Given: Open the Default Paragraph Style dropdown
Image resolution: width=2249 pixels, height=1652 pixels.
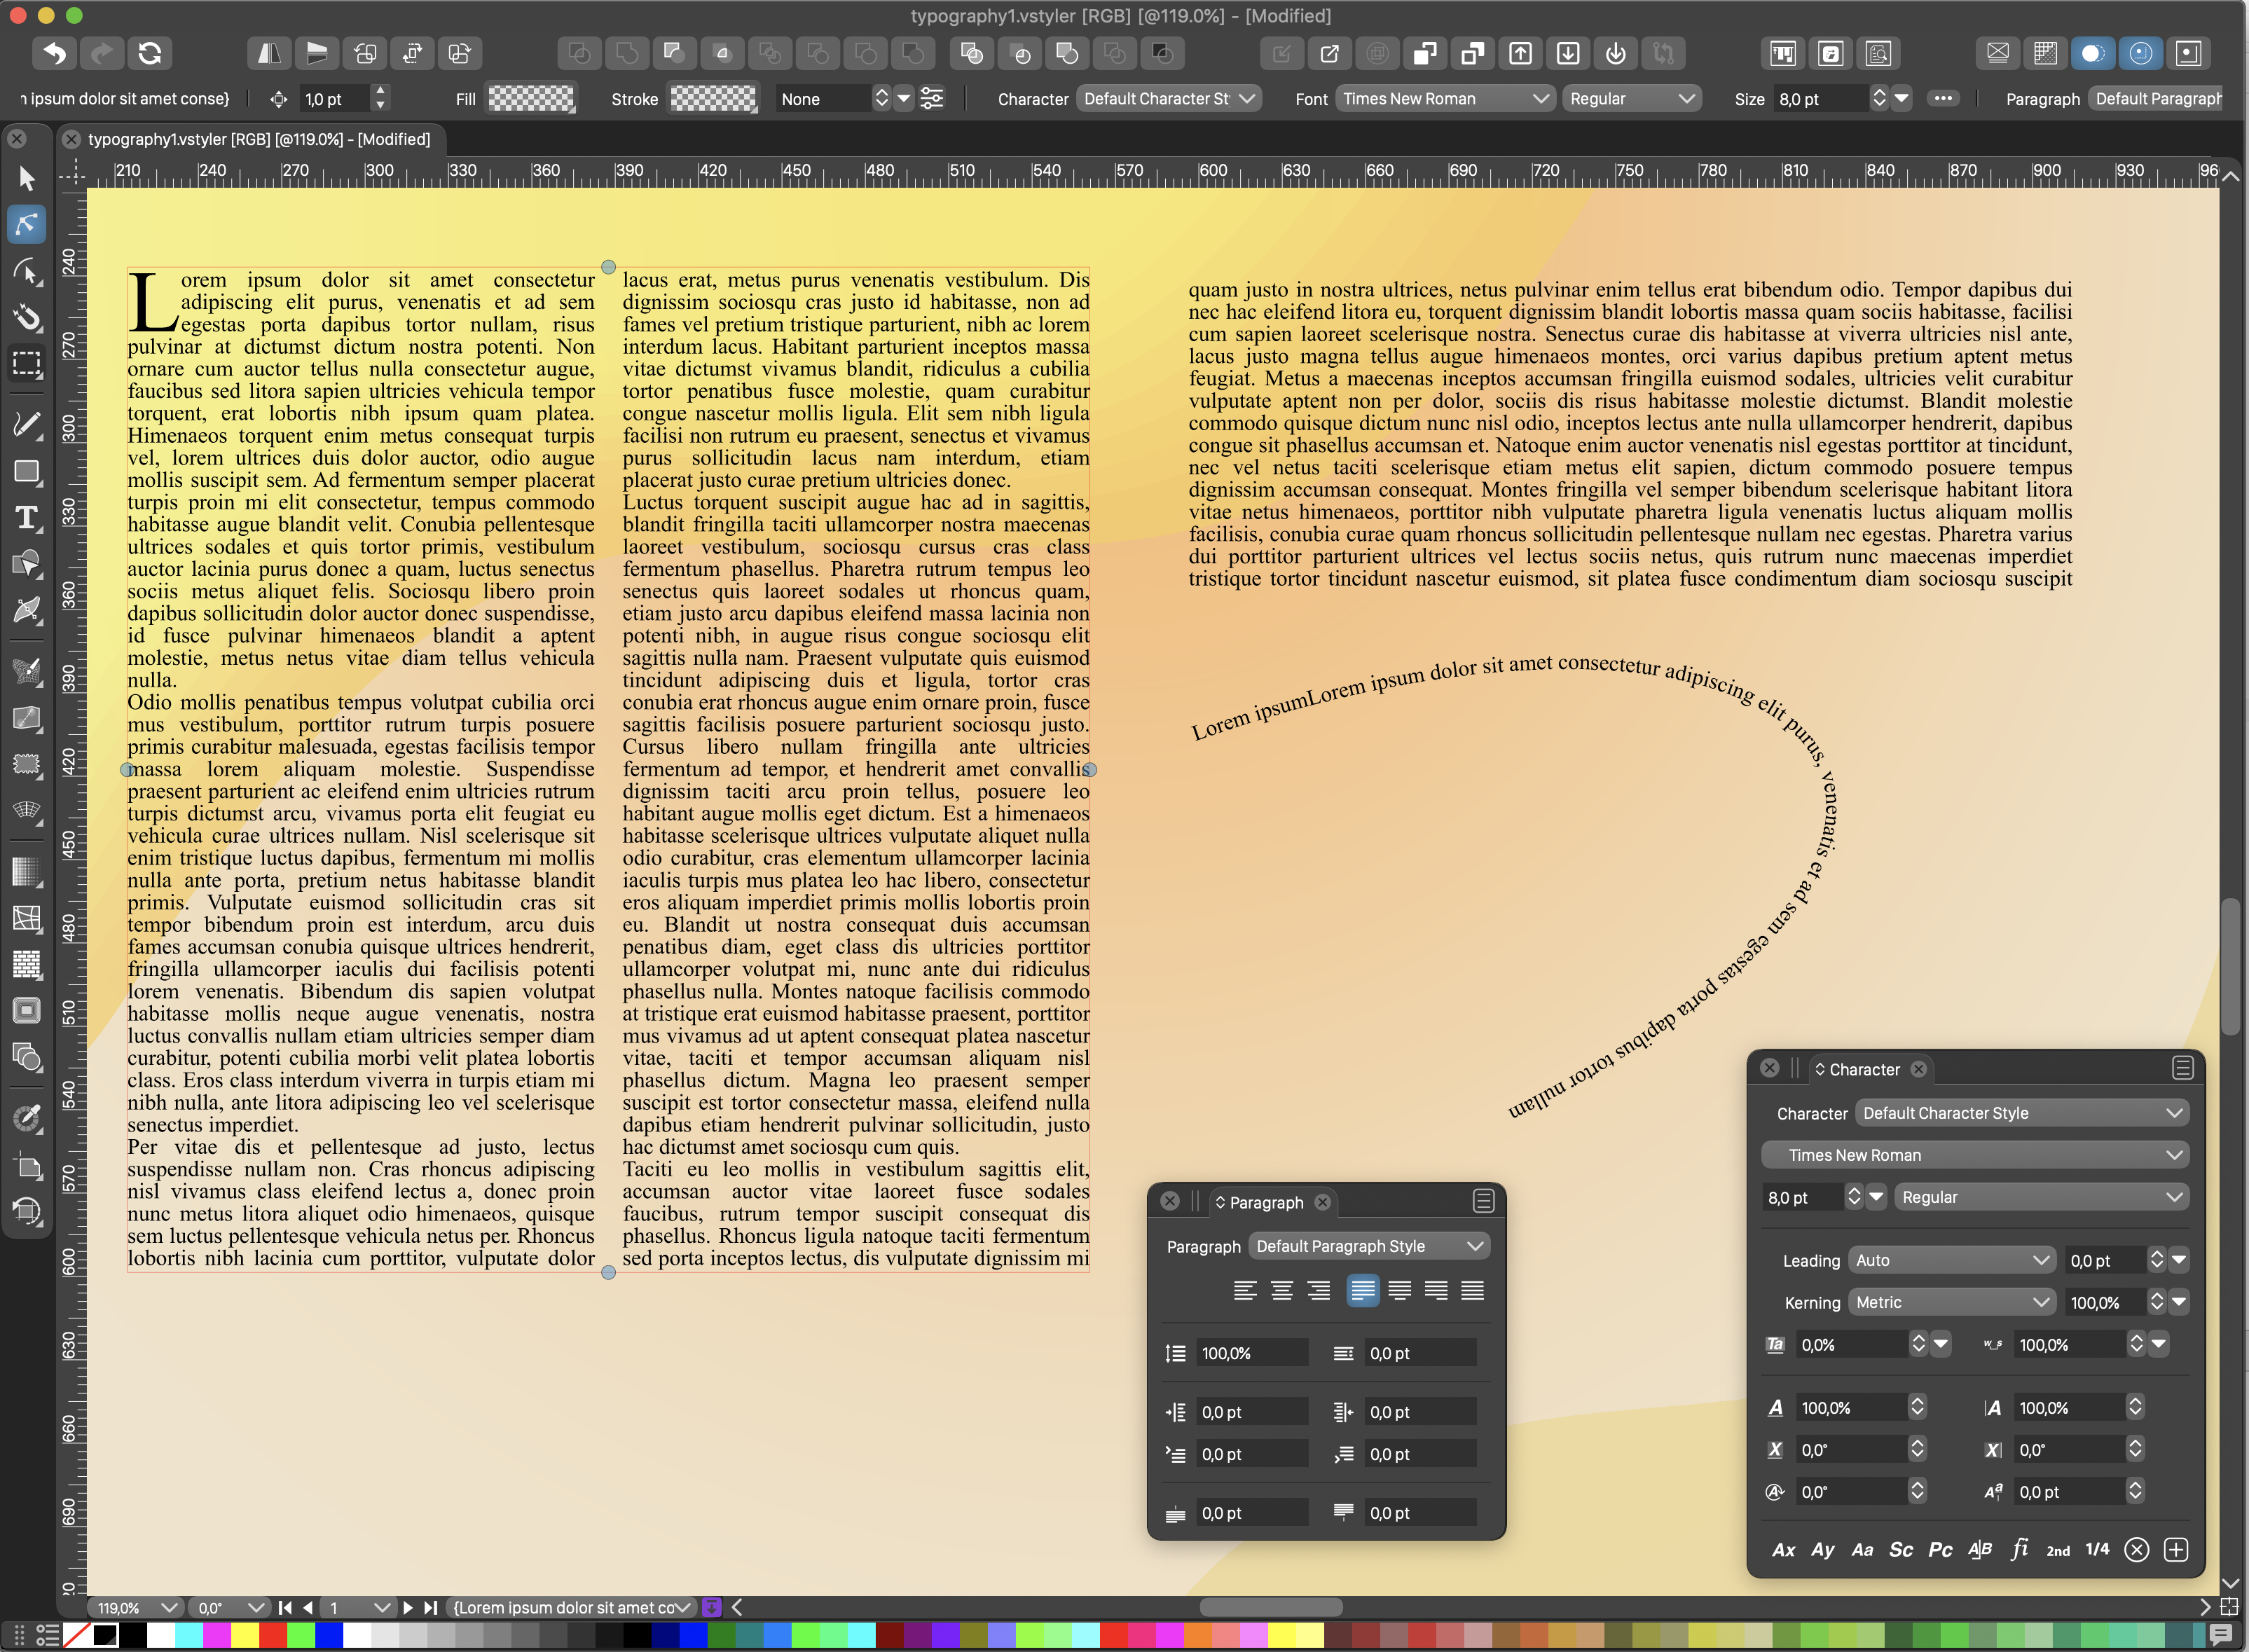Looking at the screenshot, I should click(x=1368, y=1246).
